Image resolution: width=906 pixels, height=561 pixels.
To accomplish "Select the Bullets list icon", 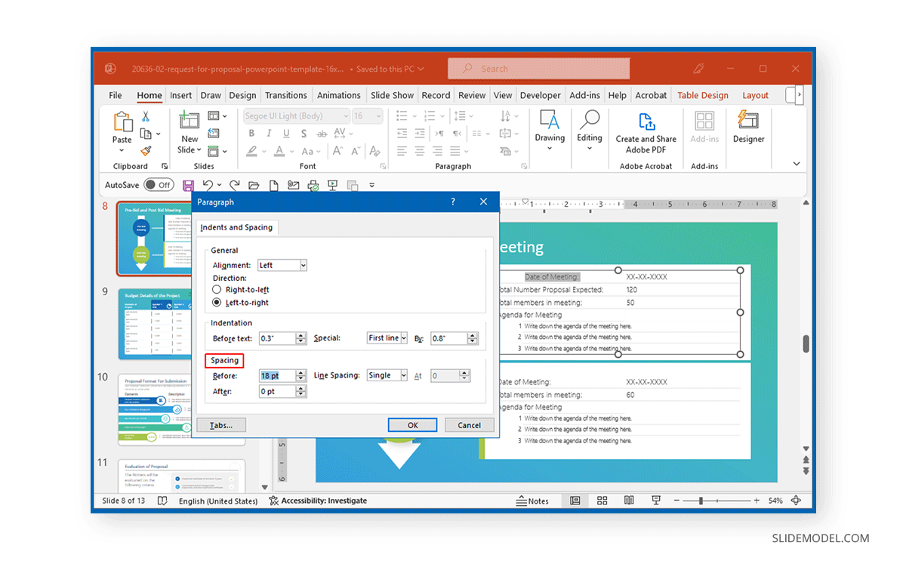I will [402, 116].
